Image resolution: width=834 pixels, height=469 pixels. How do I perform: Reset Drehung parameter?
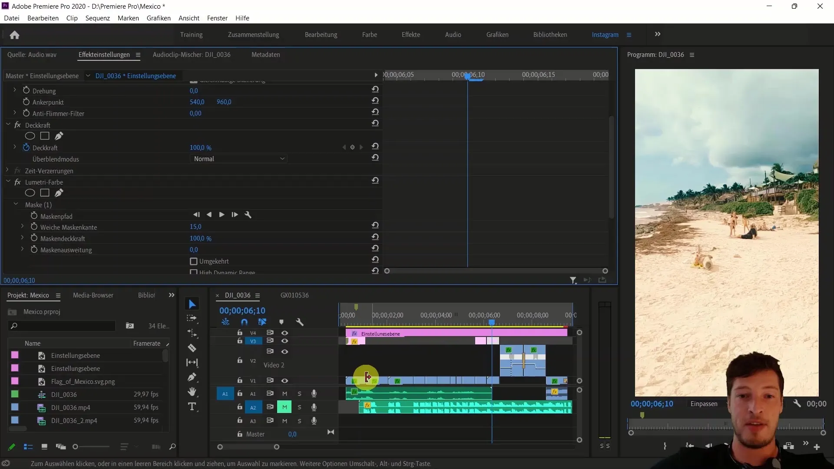pos(375,89)
